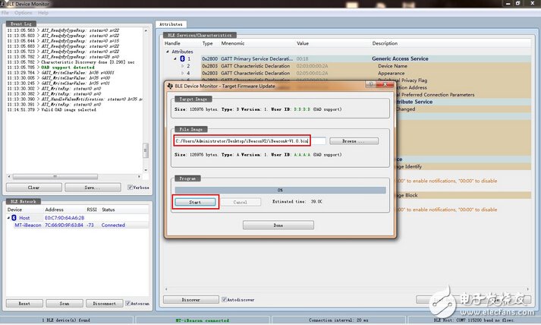The image size is (541, 325).
Task: Click 'OAD support detected' log entry
Action: pos(68,68)
